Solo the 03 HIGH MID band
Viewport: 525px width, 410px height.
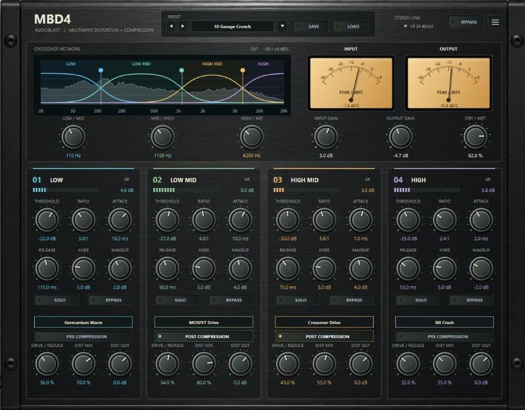coord(298,300)
